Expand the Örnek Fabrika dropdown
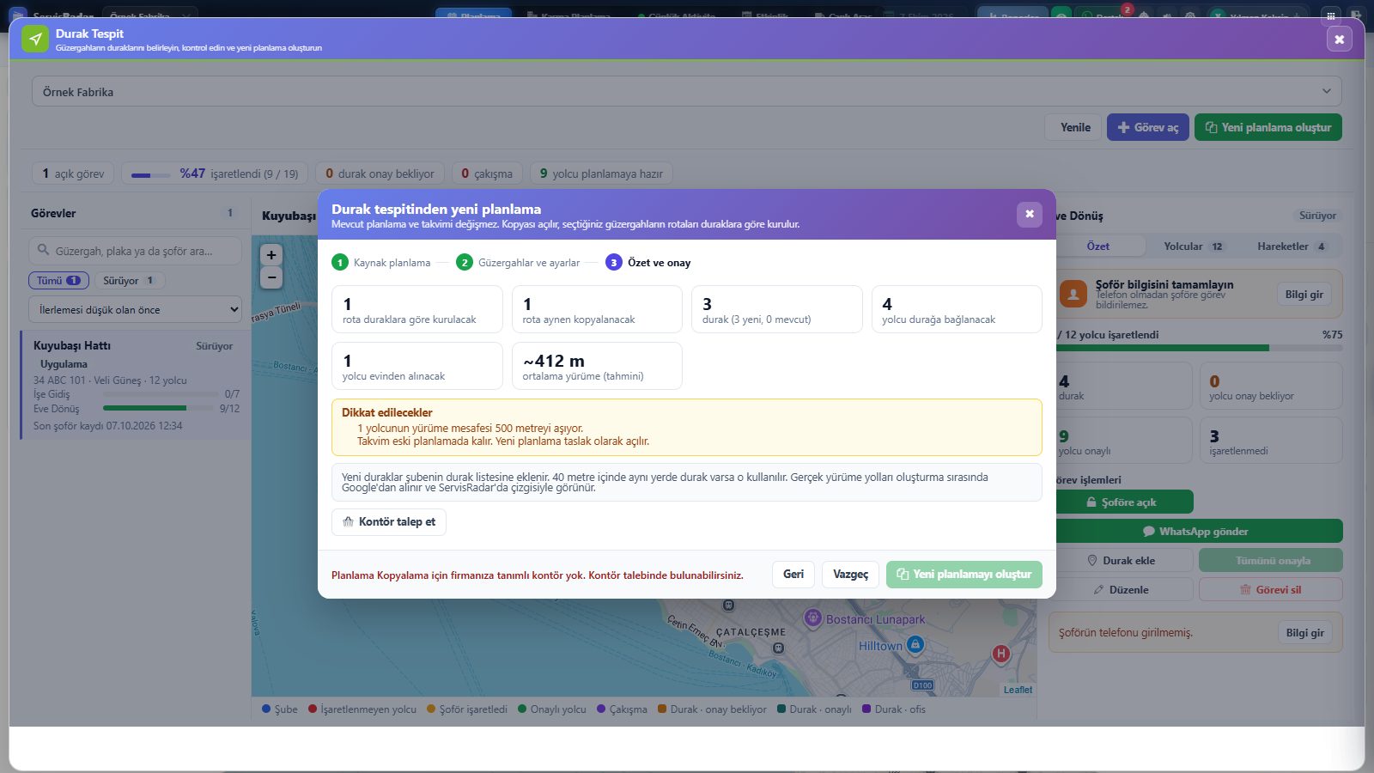The width and height of the screenshot is (1374, 773). [687, 92]
